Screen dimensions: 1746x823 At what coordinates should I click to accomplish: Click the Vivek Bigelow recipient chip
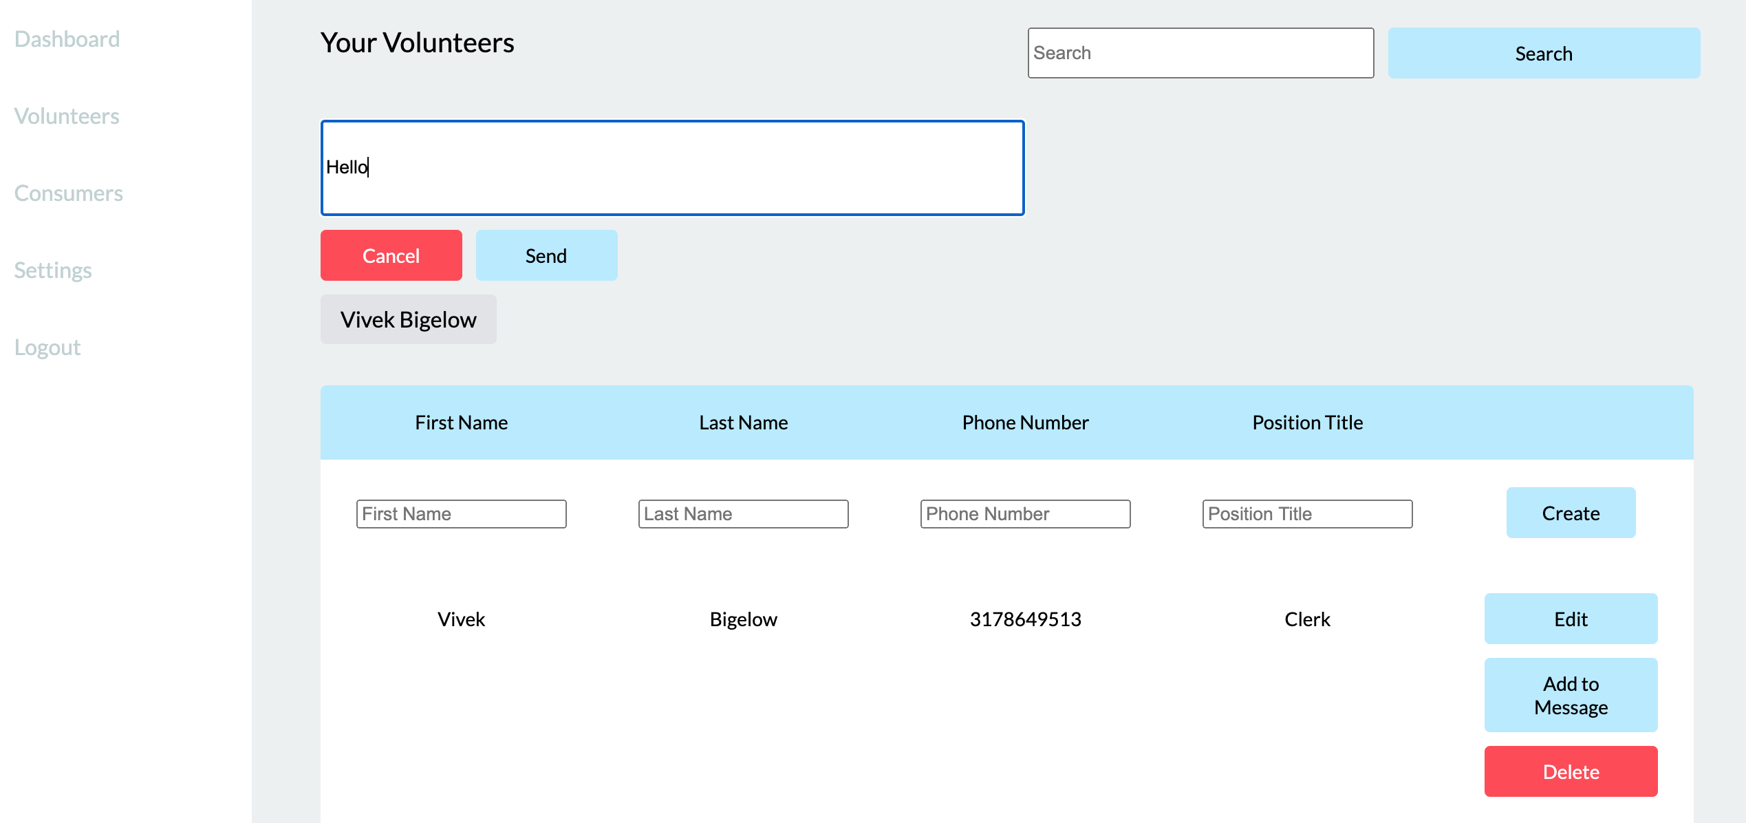click(408, 319)
